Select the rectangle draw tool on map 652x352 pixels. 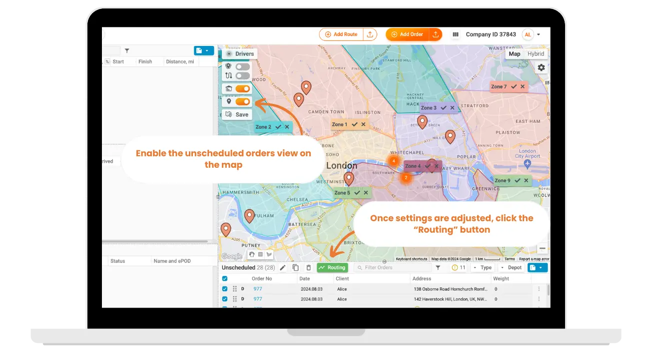point(260,254)
